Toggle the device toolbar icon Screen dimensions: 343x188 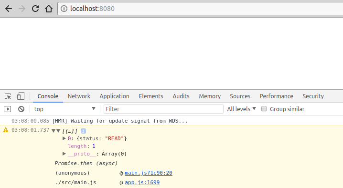click(x=21, y=96)
